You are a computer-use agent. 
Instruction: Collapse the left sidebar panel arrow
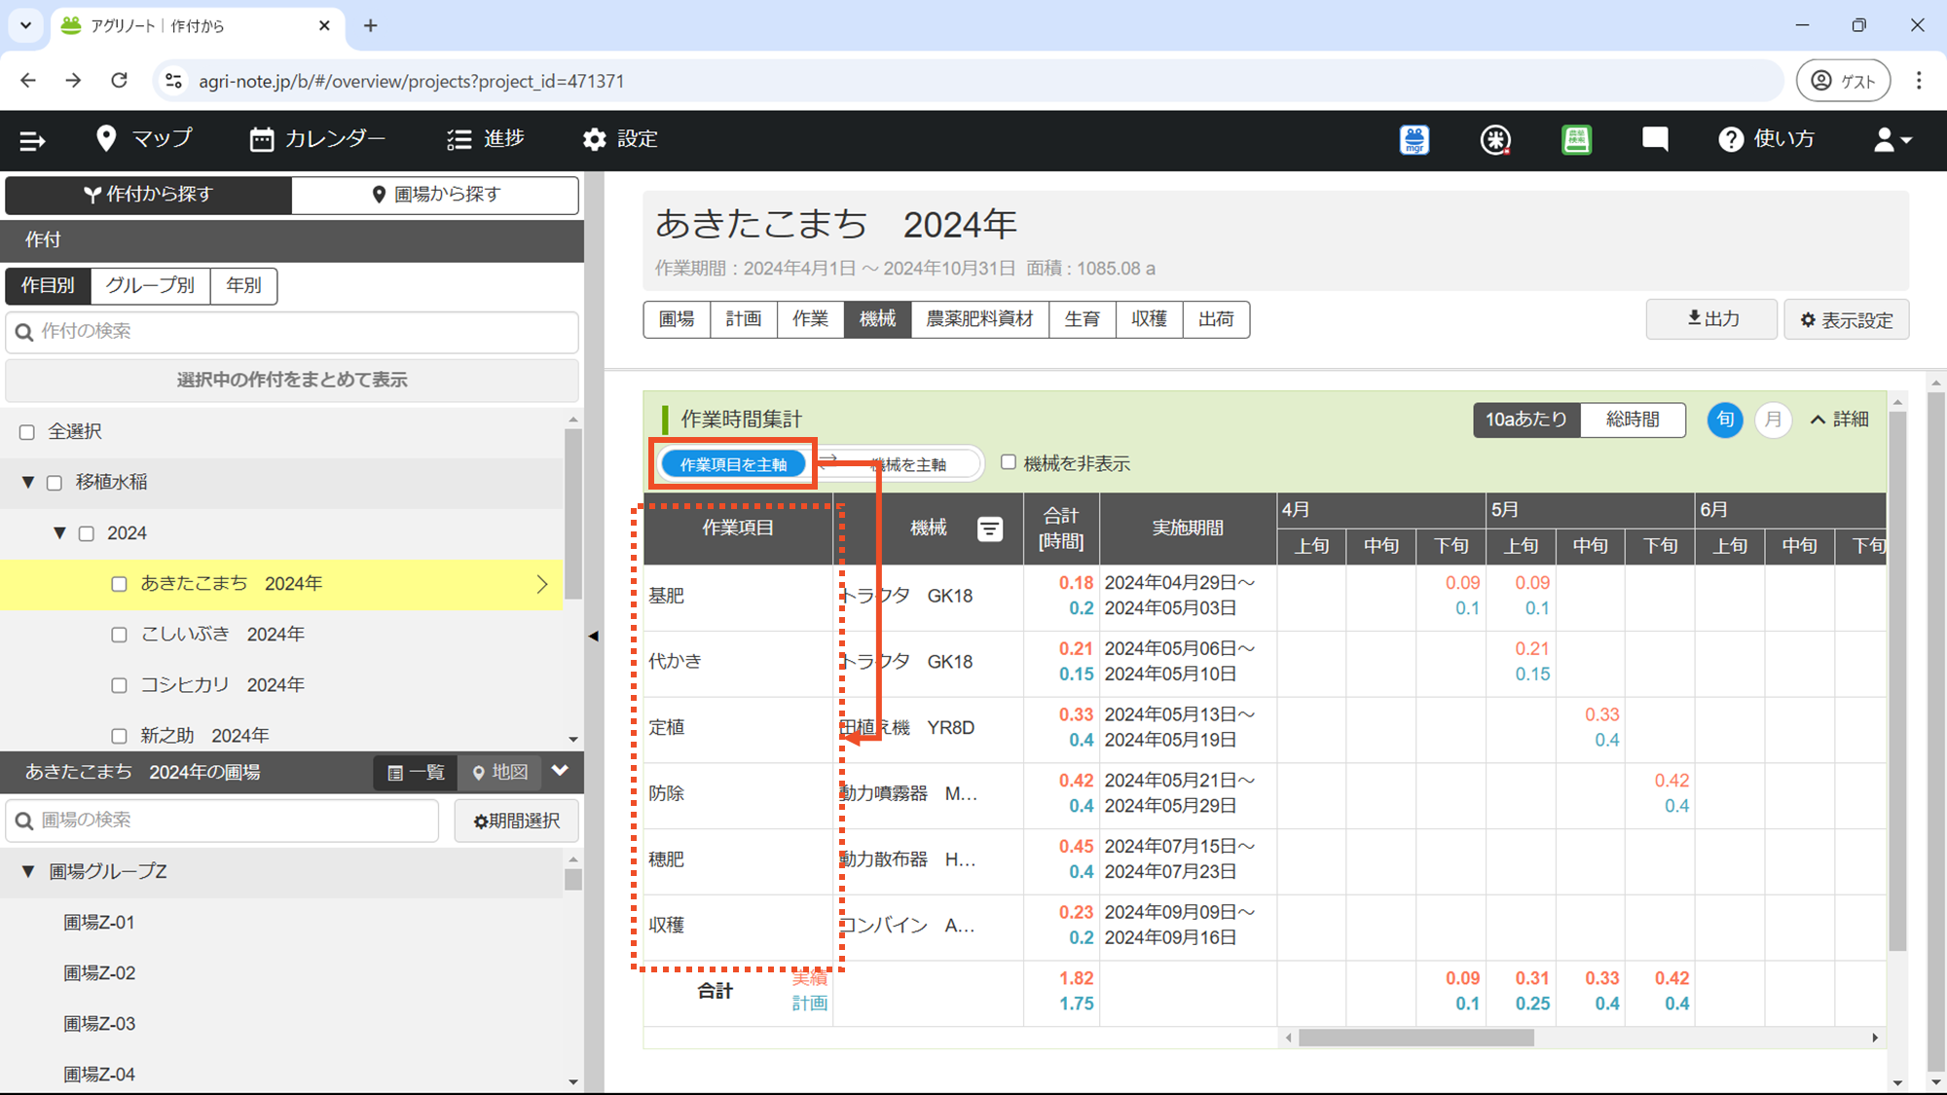pyautogui.click(x=593, y=636)
